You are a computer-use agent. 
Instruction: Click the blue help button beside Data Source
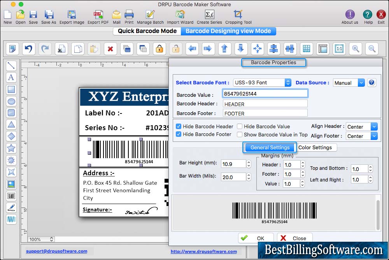coord(371,82)
